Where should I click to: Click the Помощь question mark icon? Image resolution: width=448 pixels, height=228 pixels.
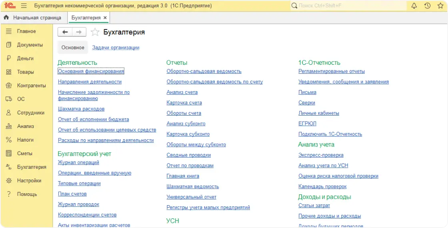(9, 194)
